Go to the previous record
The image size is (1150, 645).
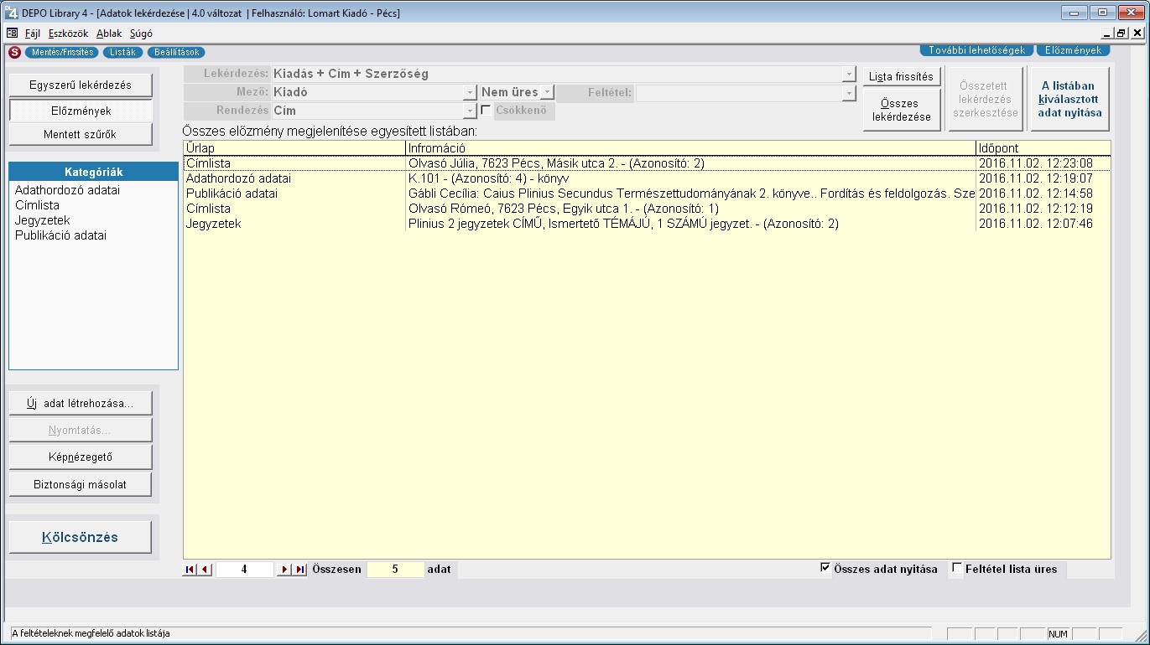click(206, 570)
